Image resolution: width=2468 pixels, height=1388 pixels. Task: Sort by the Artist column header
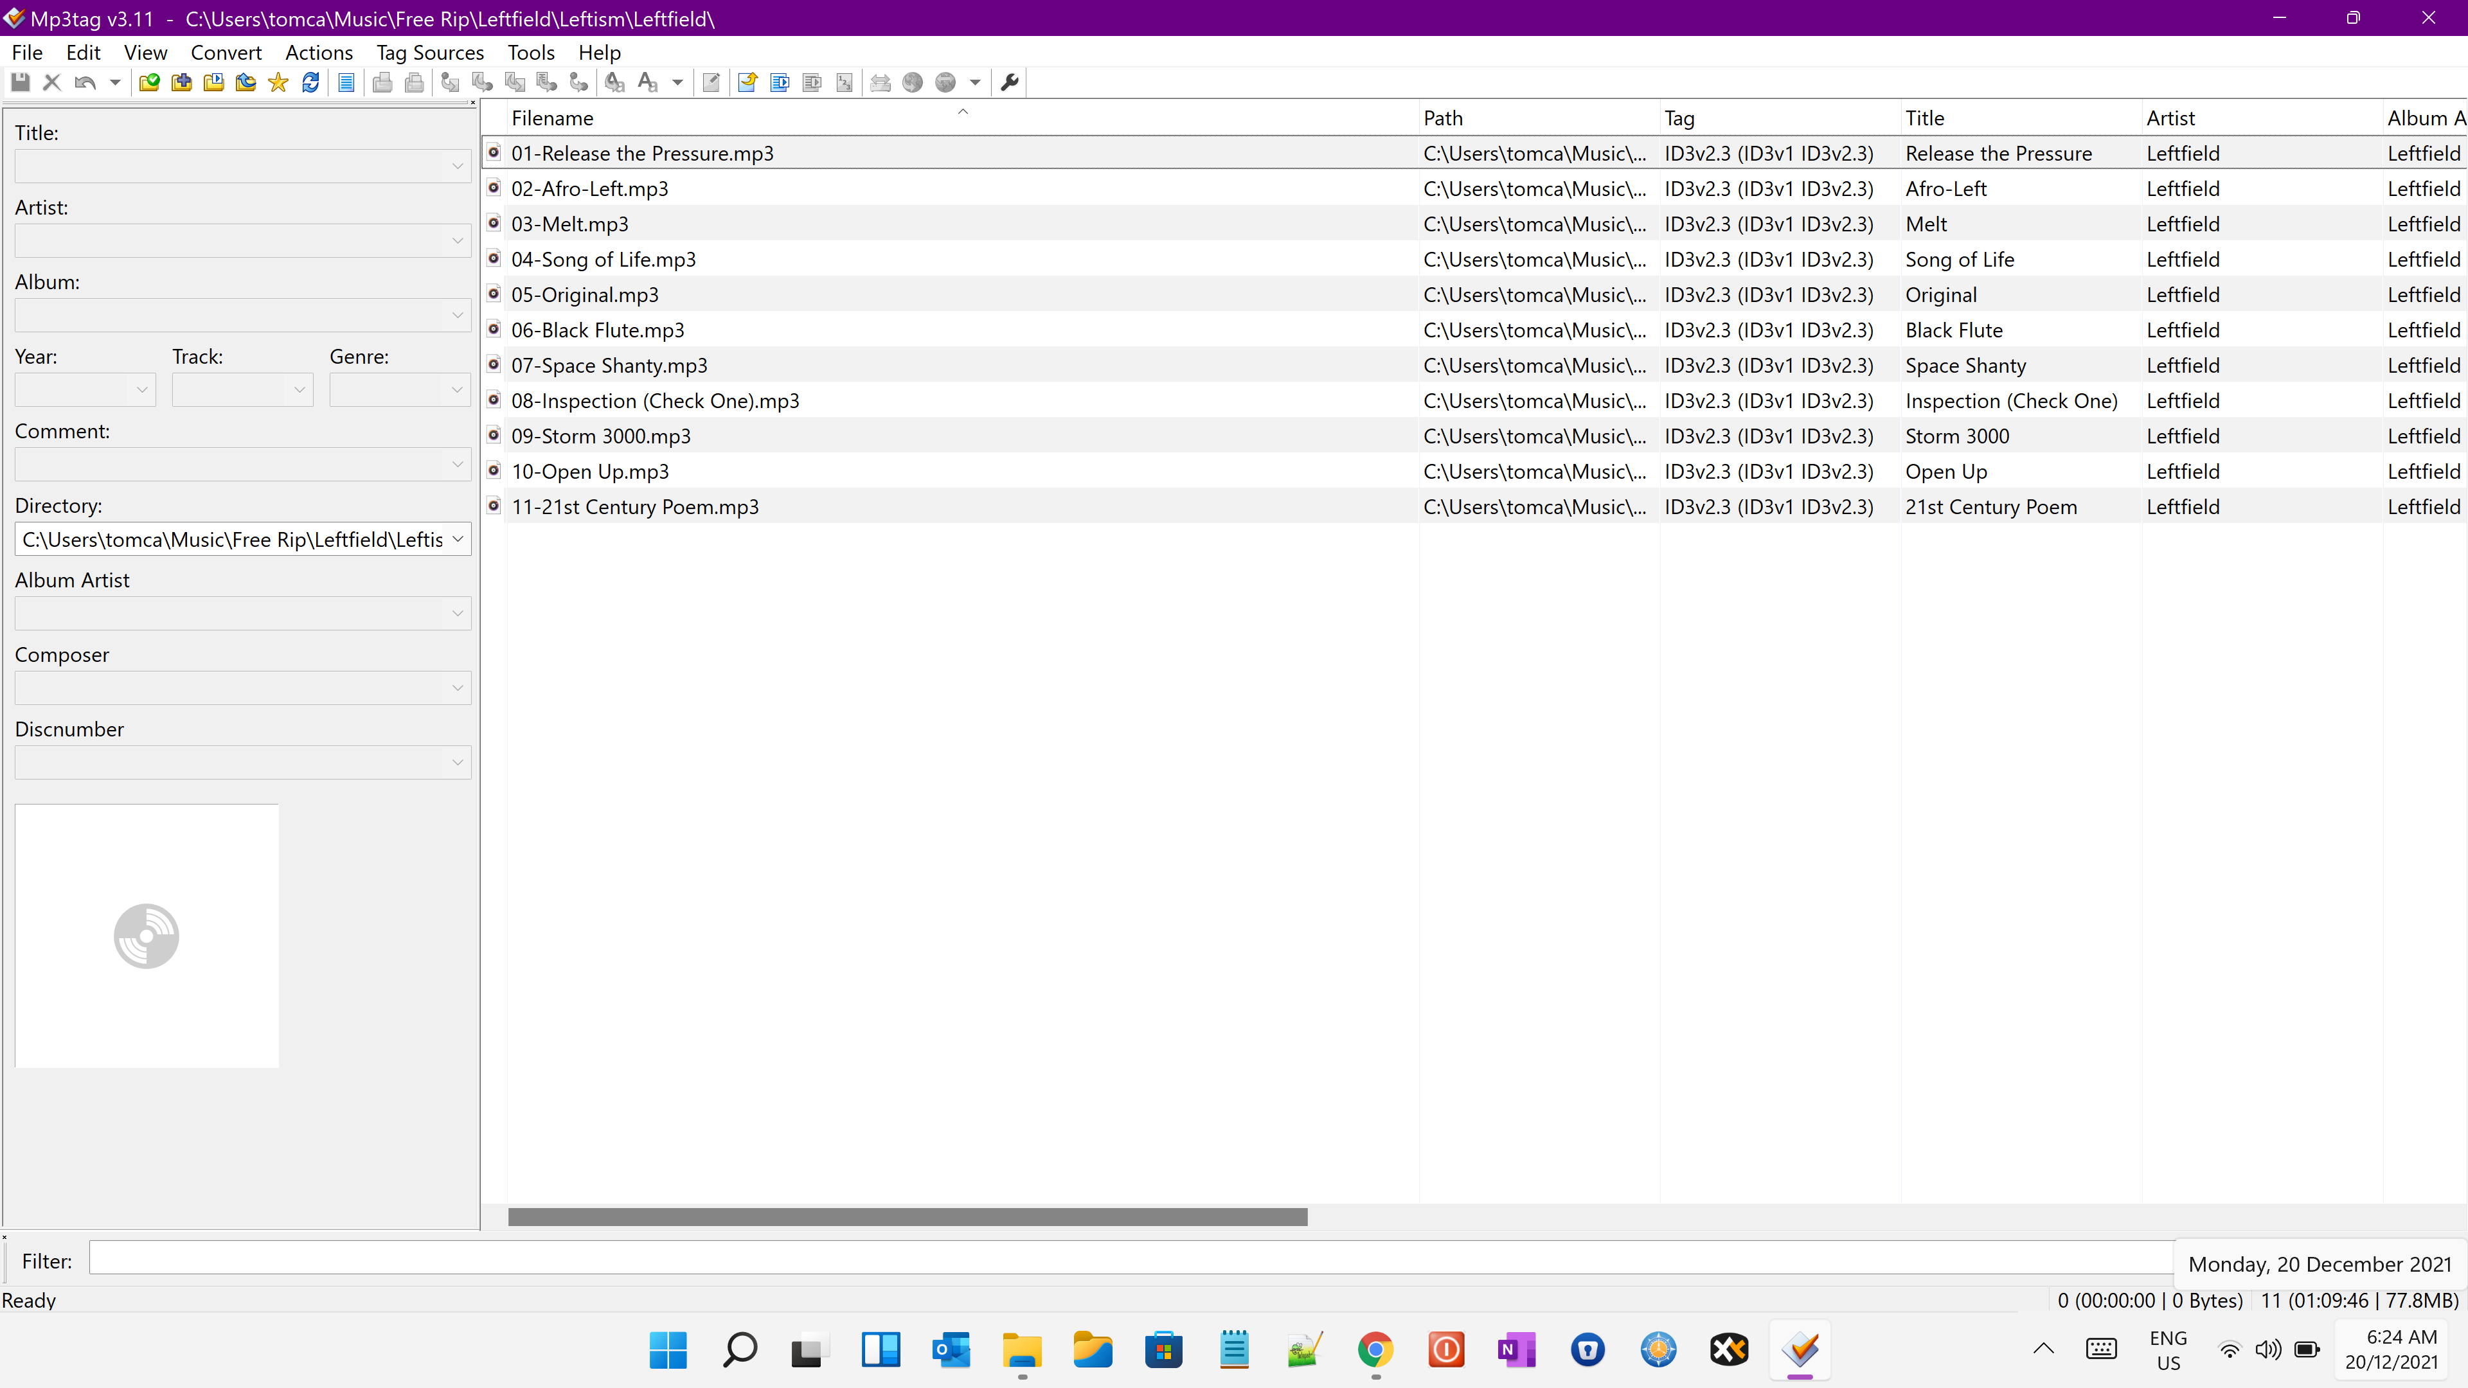point(2262,118)
